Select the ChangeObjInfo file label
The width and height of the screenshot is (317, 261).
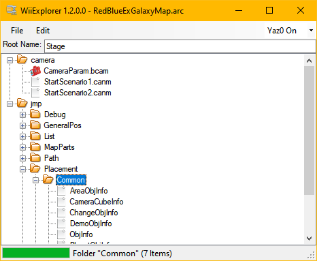click(x=94, y=213)
